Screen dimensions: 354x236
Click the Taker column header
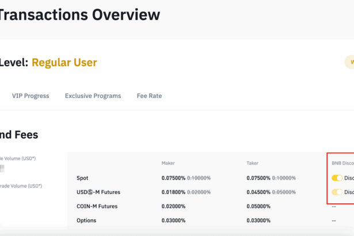(x=253, y=163)
